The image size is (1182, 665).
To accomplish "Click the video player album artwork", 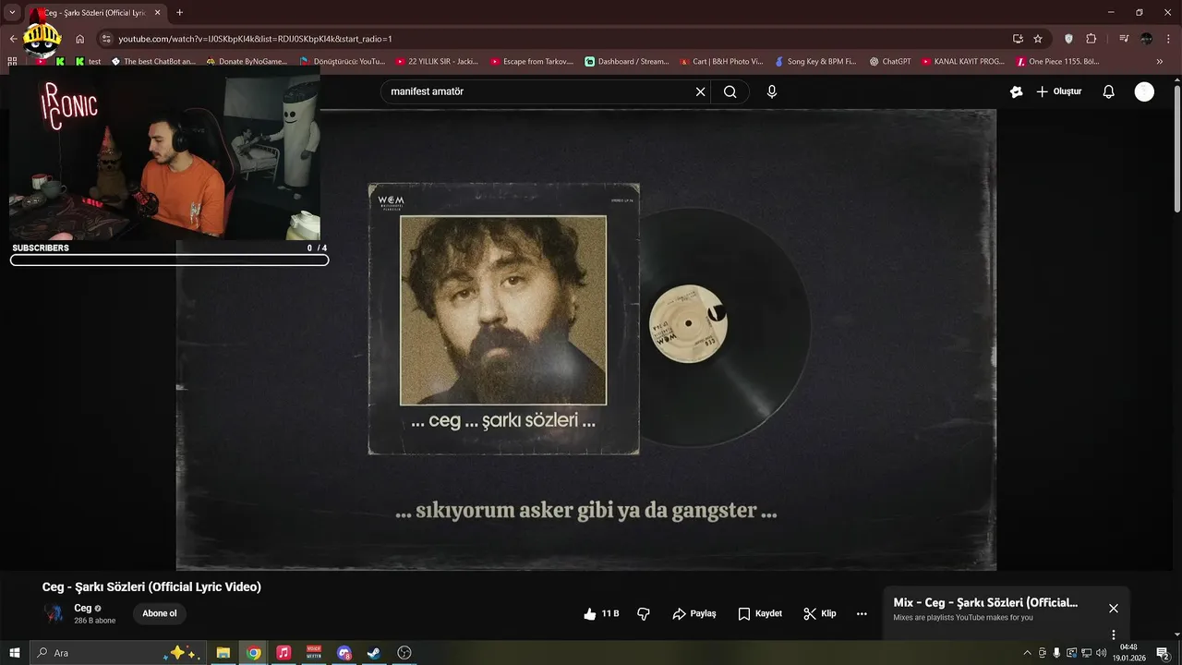I will [503, 319].
